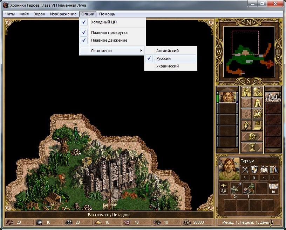Open Kingdom Overview castle icon
The width and height of the screenshot is (286, 230).
246,92
